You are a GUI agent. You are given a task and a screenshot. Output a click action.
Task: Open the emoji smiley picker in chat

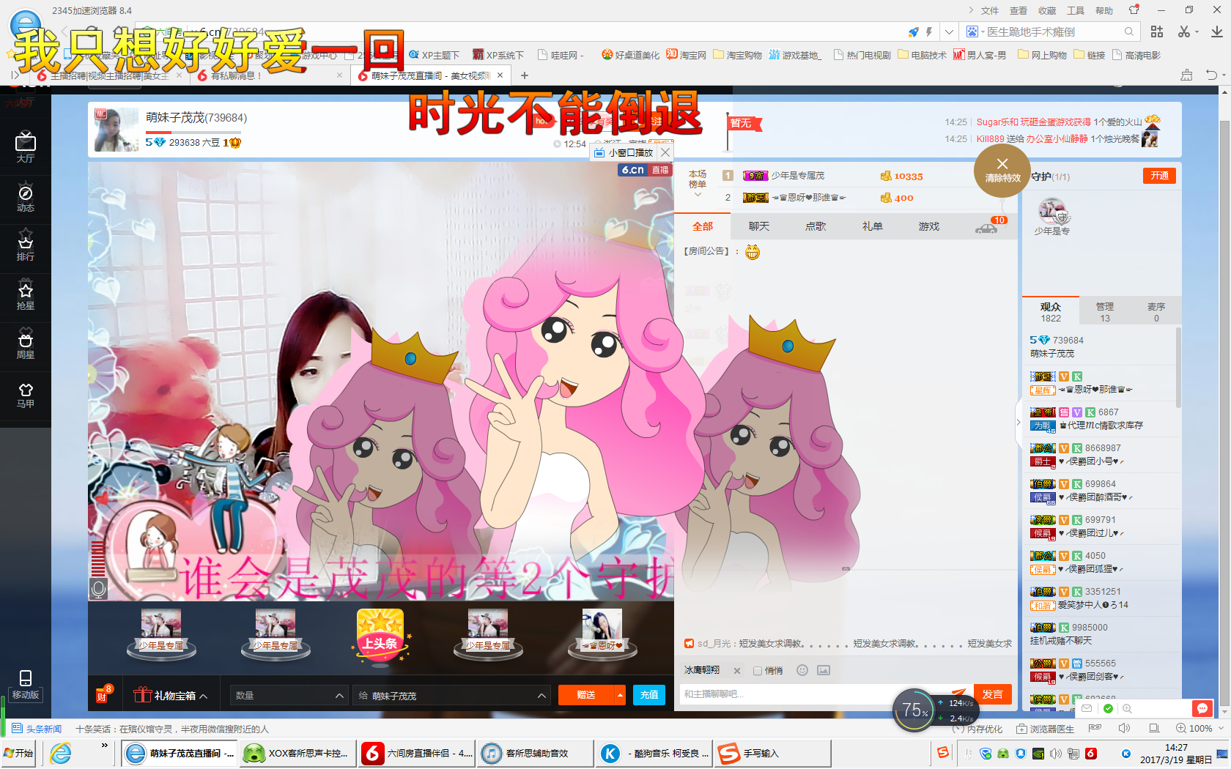[x=802, y=670]
